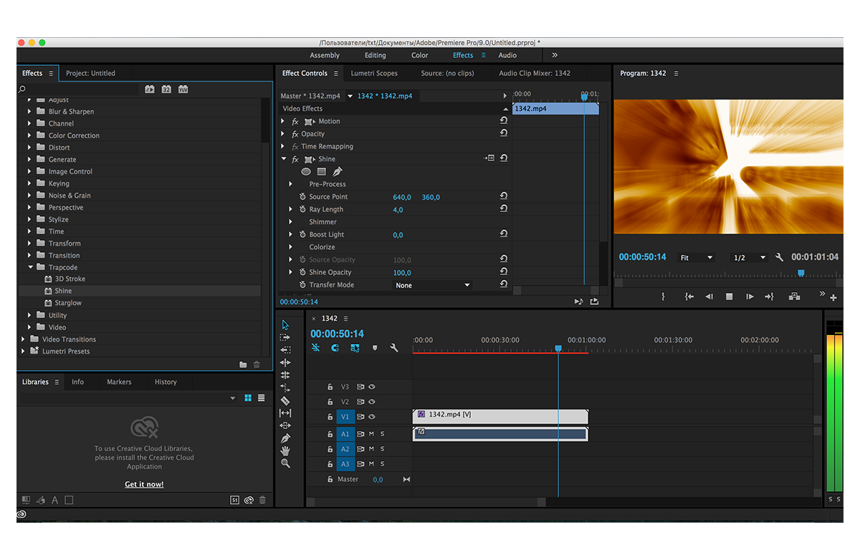
Task: Reset the Ray Length parameter
Action: (x=504, y=209)
